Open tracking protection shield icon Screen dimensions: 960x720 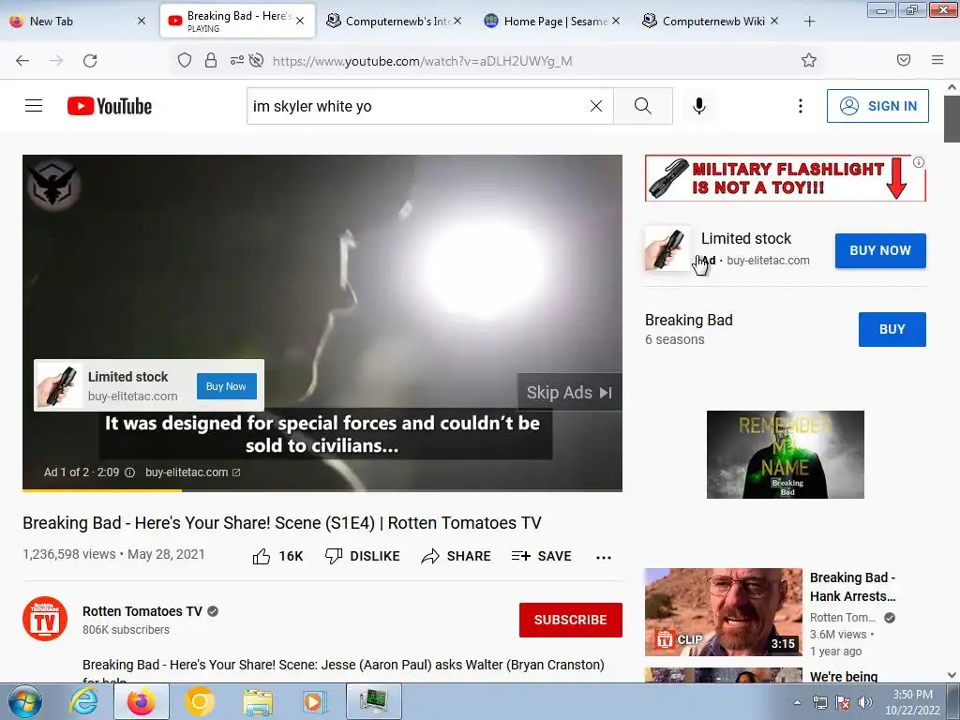pos(185,60)
